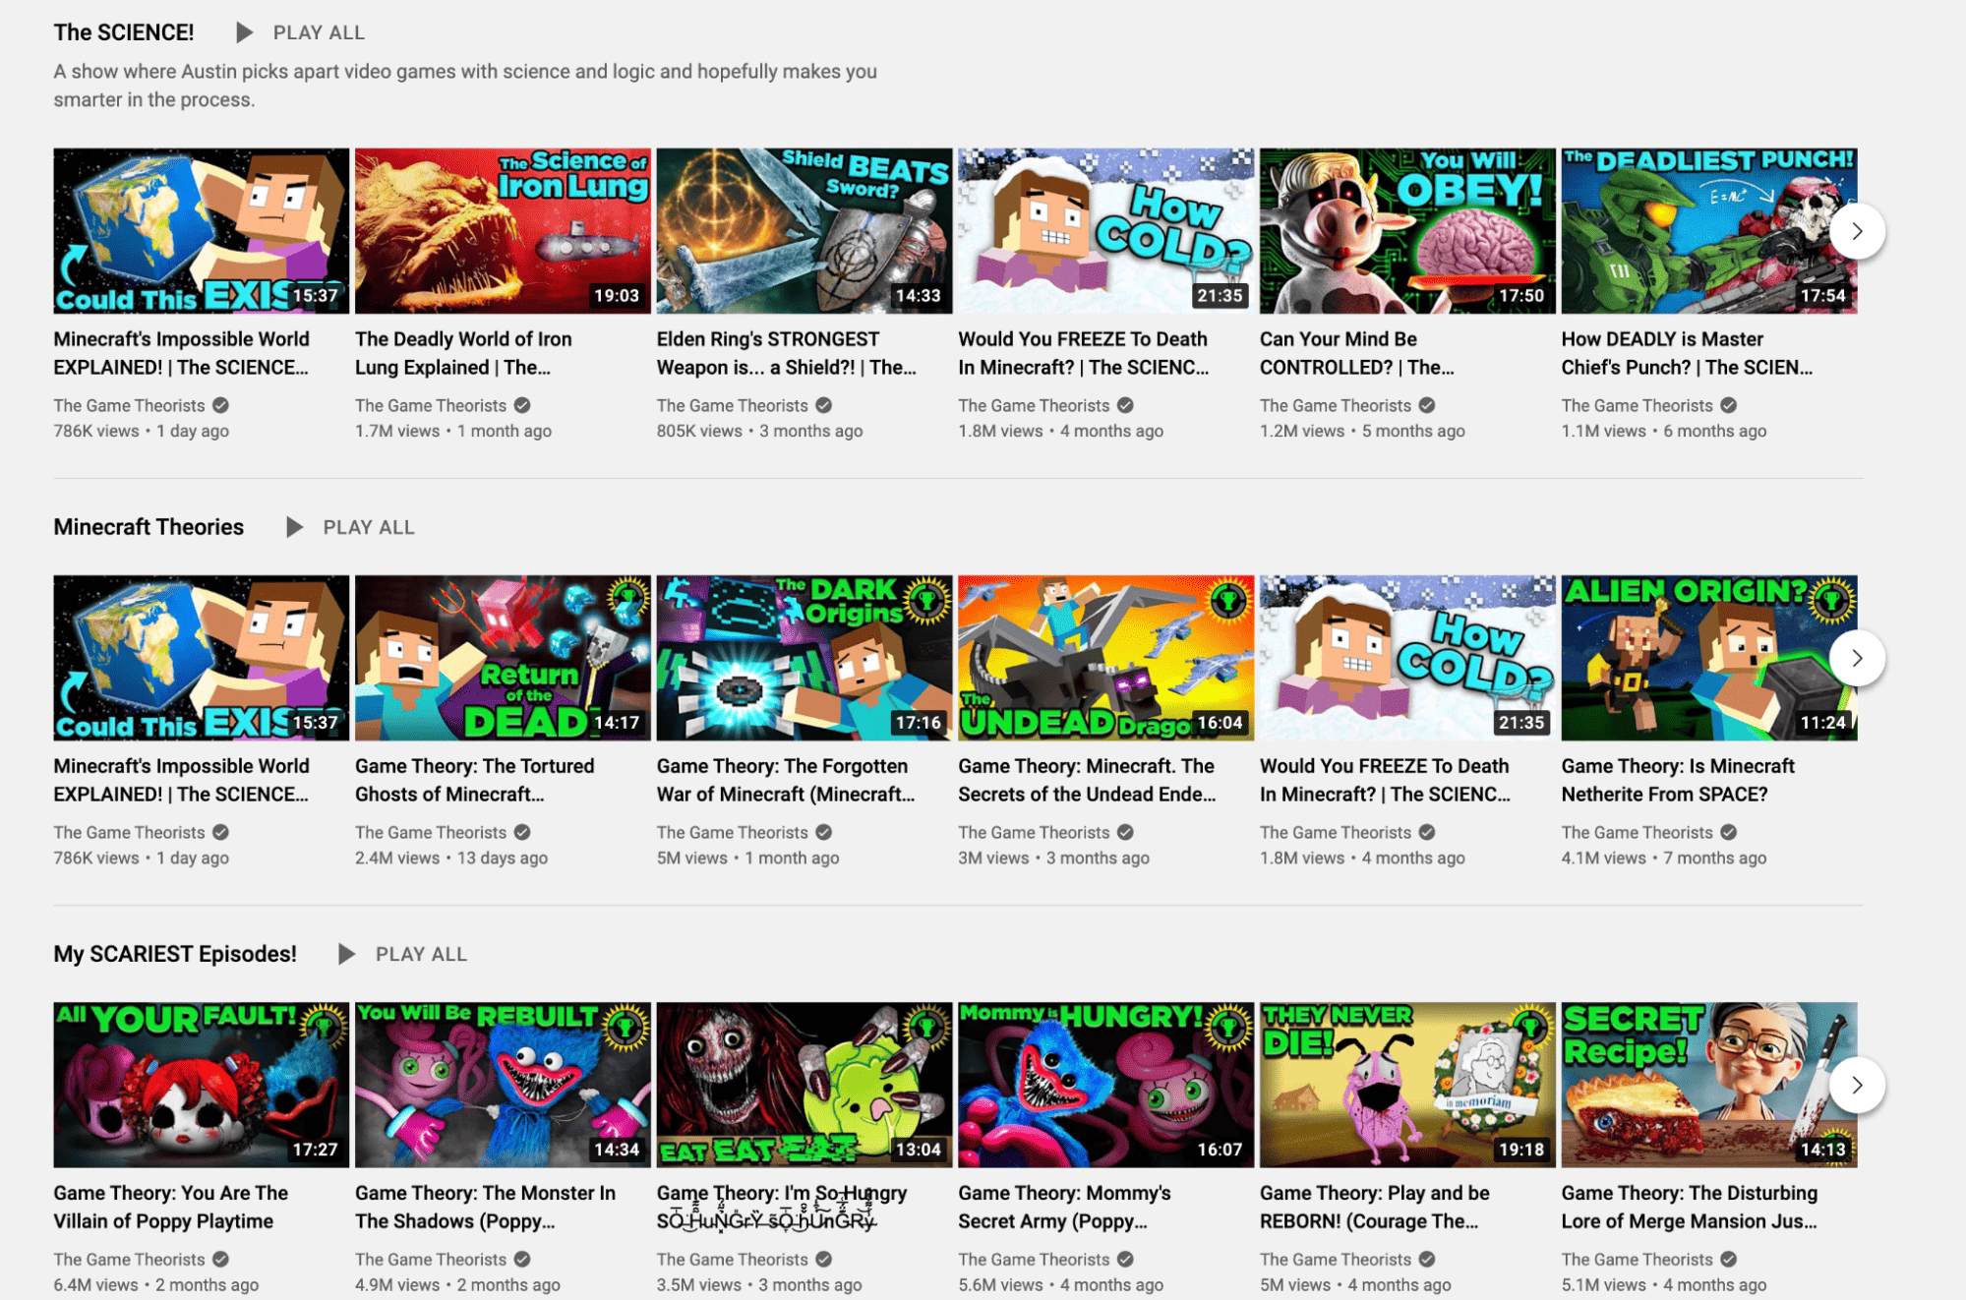Viewport: 1966px width, 1300px height.
Task: Open title Game Theory: Play and be REBORN
Action: (1375, 1207)
